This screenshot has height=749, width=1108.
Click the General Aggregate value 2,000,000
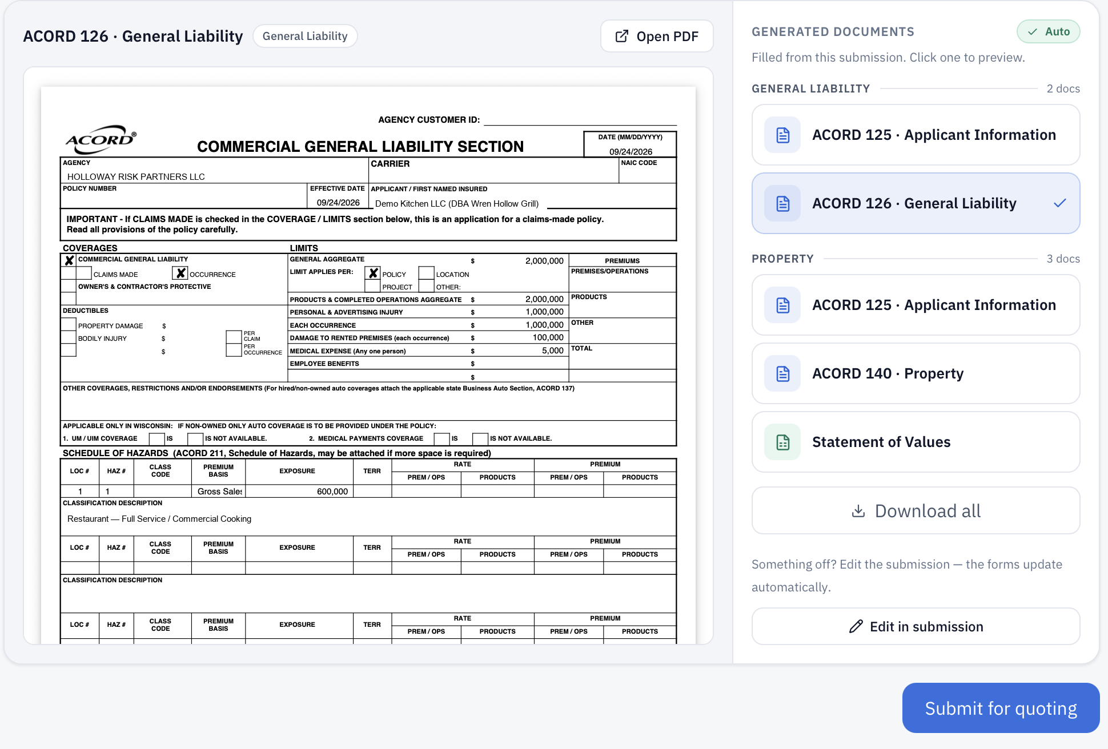544,261
